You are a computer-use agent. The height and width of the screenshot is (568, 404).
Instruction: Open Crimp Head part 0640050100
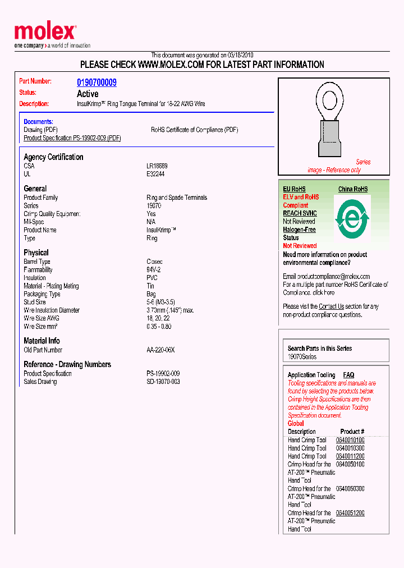pyautogui.click(x=350, y=464)
